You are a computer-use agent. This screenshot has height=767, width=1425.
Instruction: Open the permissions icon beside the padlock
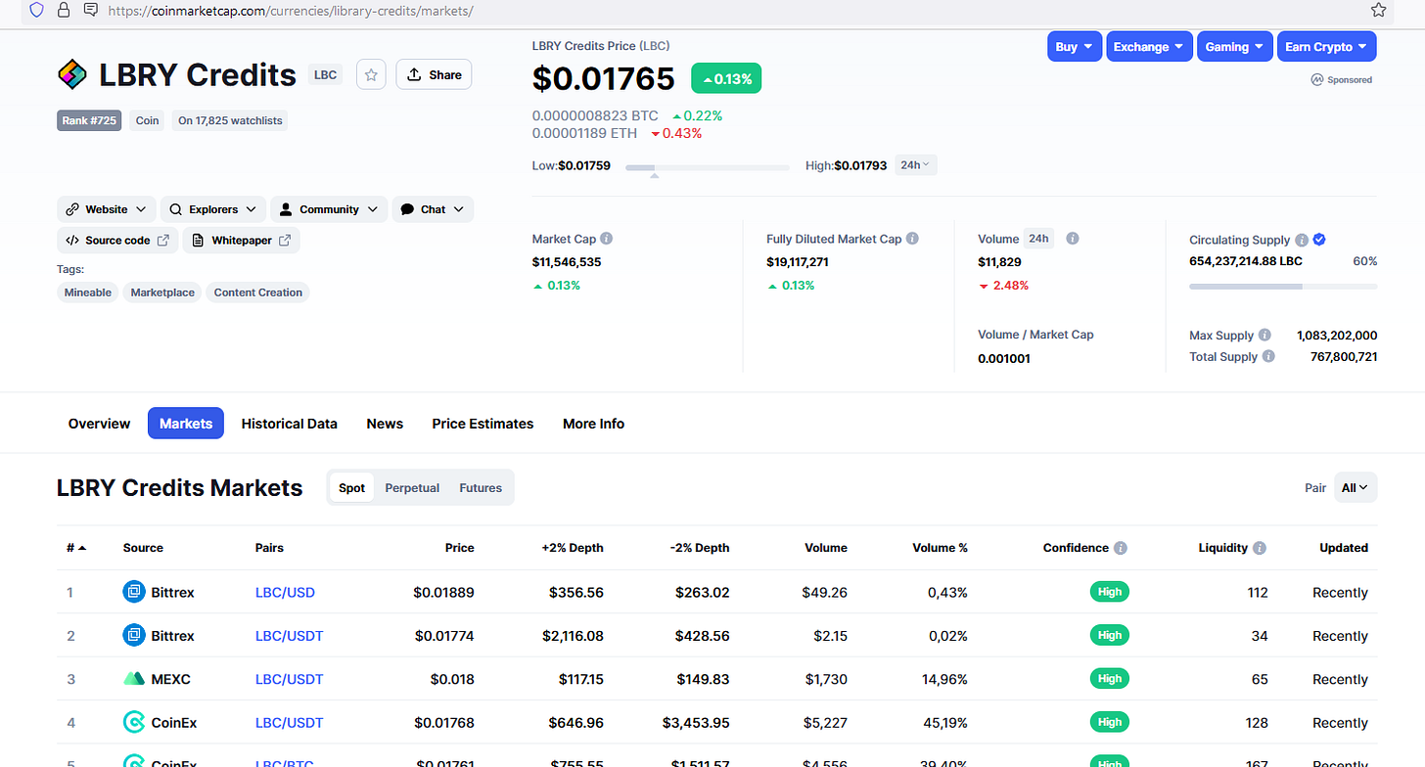(91, 10)
